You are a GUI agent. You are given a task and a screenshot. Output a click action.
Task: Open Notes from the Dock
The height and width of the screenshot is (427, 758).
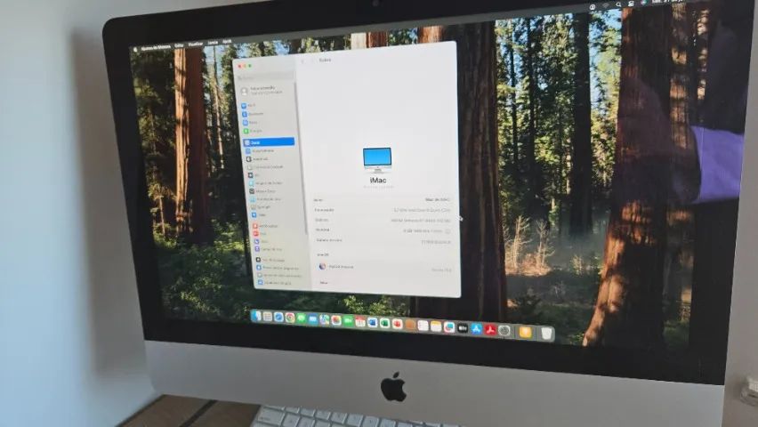(x=436, y=326)
